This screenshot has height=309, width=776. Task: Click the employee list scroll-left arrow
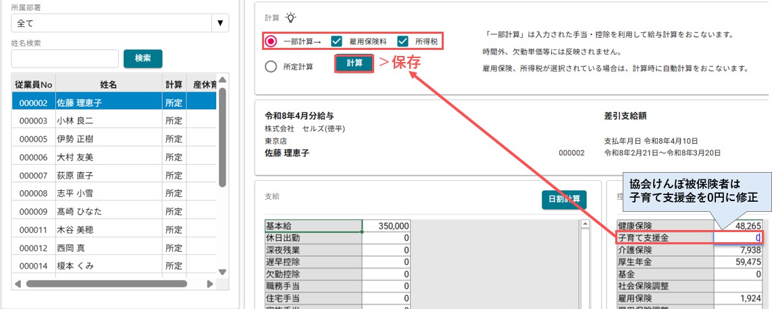(x=18, y=284)
